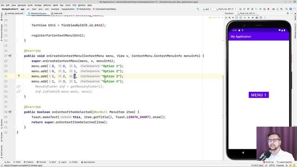297x167 pixels.
Task: Open the Pixel 4 XL API 31 device dropdown
Action: point(226,9)
